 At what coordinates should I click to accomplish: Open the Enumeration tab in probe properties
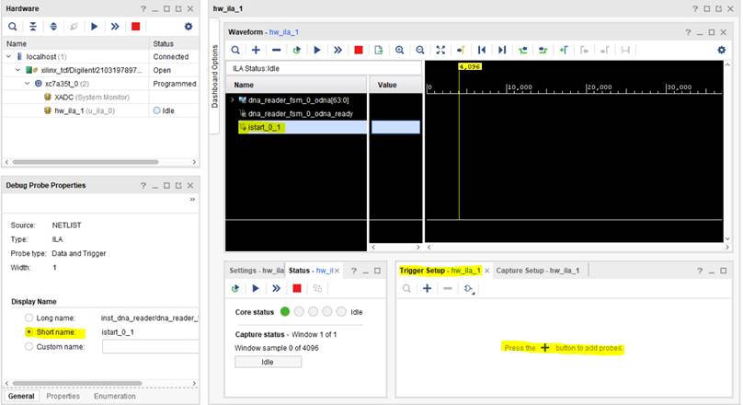[x=115, y=397]
